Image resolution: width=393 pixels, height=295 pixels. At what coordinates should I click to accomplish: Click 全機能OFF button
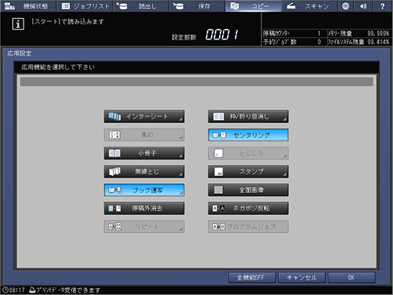coord(252,278)
